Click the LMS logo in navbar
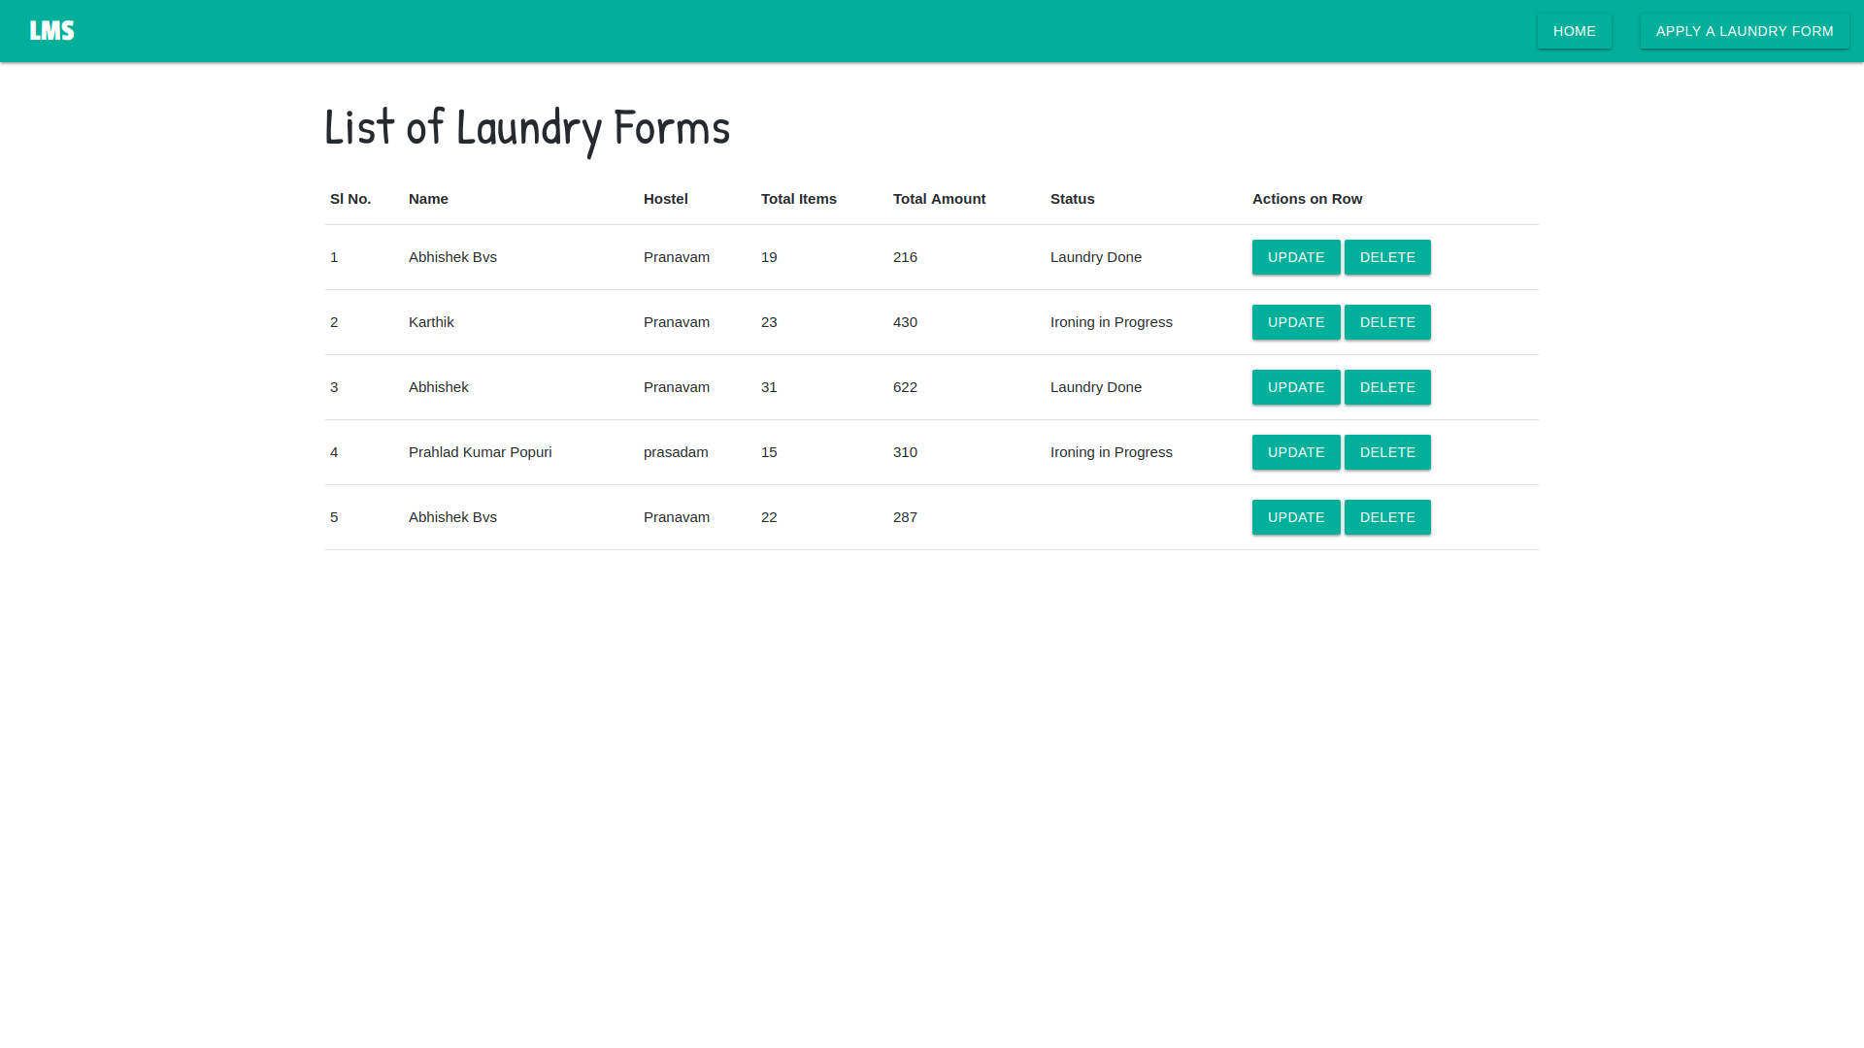This screenshot has height=1048, width=1864. (51, 31)
